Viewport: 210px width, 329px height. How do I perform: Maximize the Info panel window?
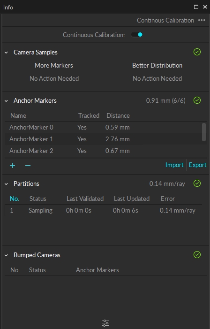(196, 7)
